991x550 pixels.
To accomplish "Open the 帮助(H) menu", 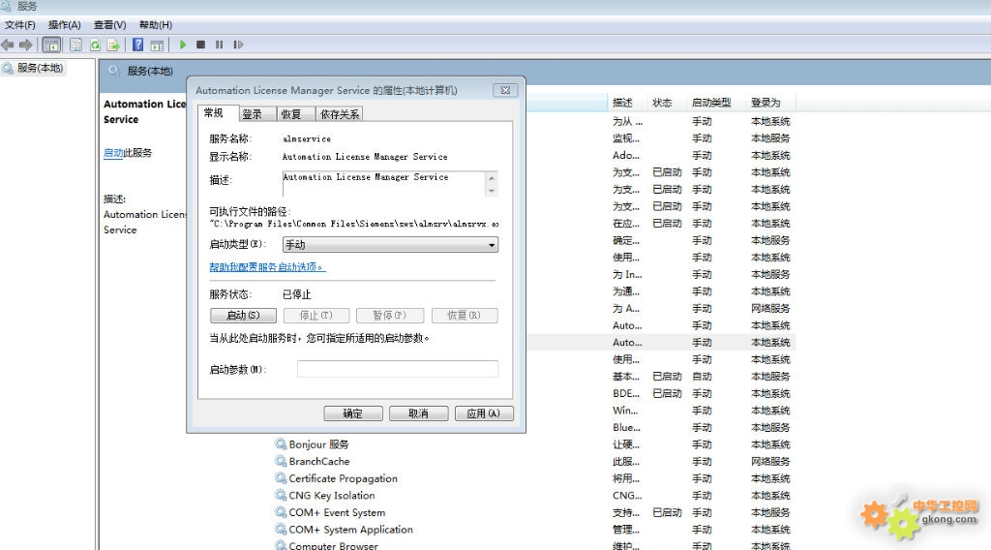I will 156,25.
